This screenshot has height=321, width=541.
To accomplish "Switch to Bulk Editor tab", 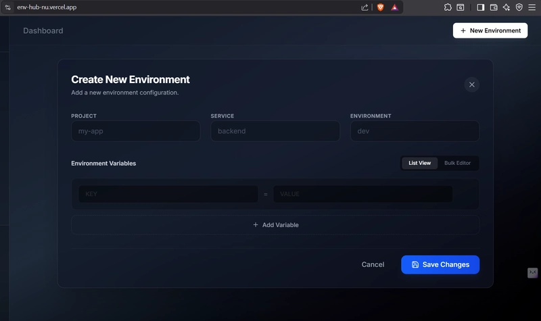I will click(457, 163).
